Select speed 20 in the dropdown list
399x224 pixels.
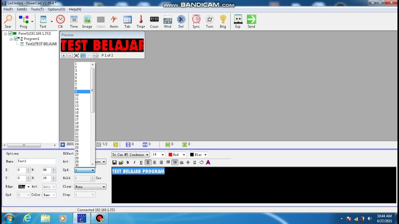click(x=82, y=130)
